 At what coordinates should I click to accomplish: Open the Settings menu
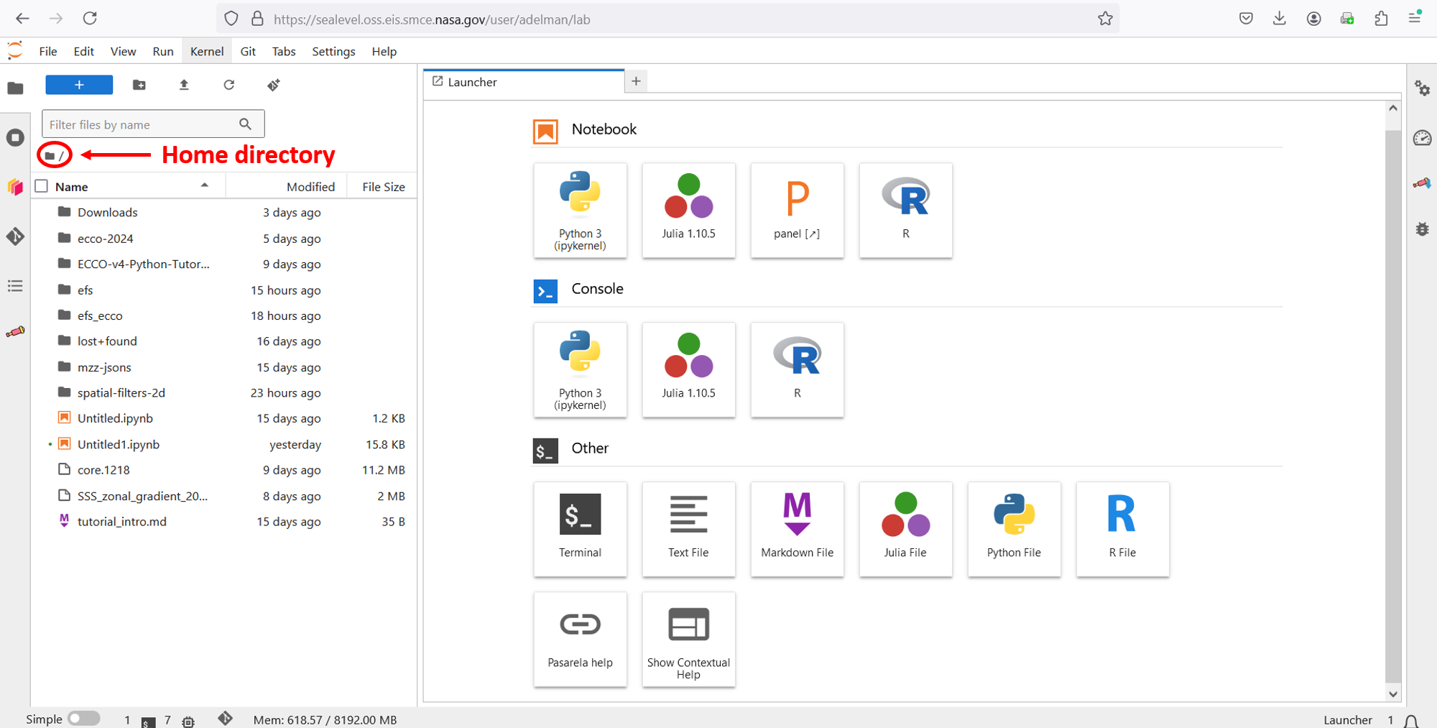(x=333, y=51)
